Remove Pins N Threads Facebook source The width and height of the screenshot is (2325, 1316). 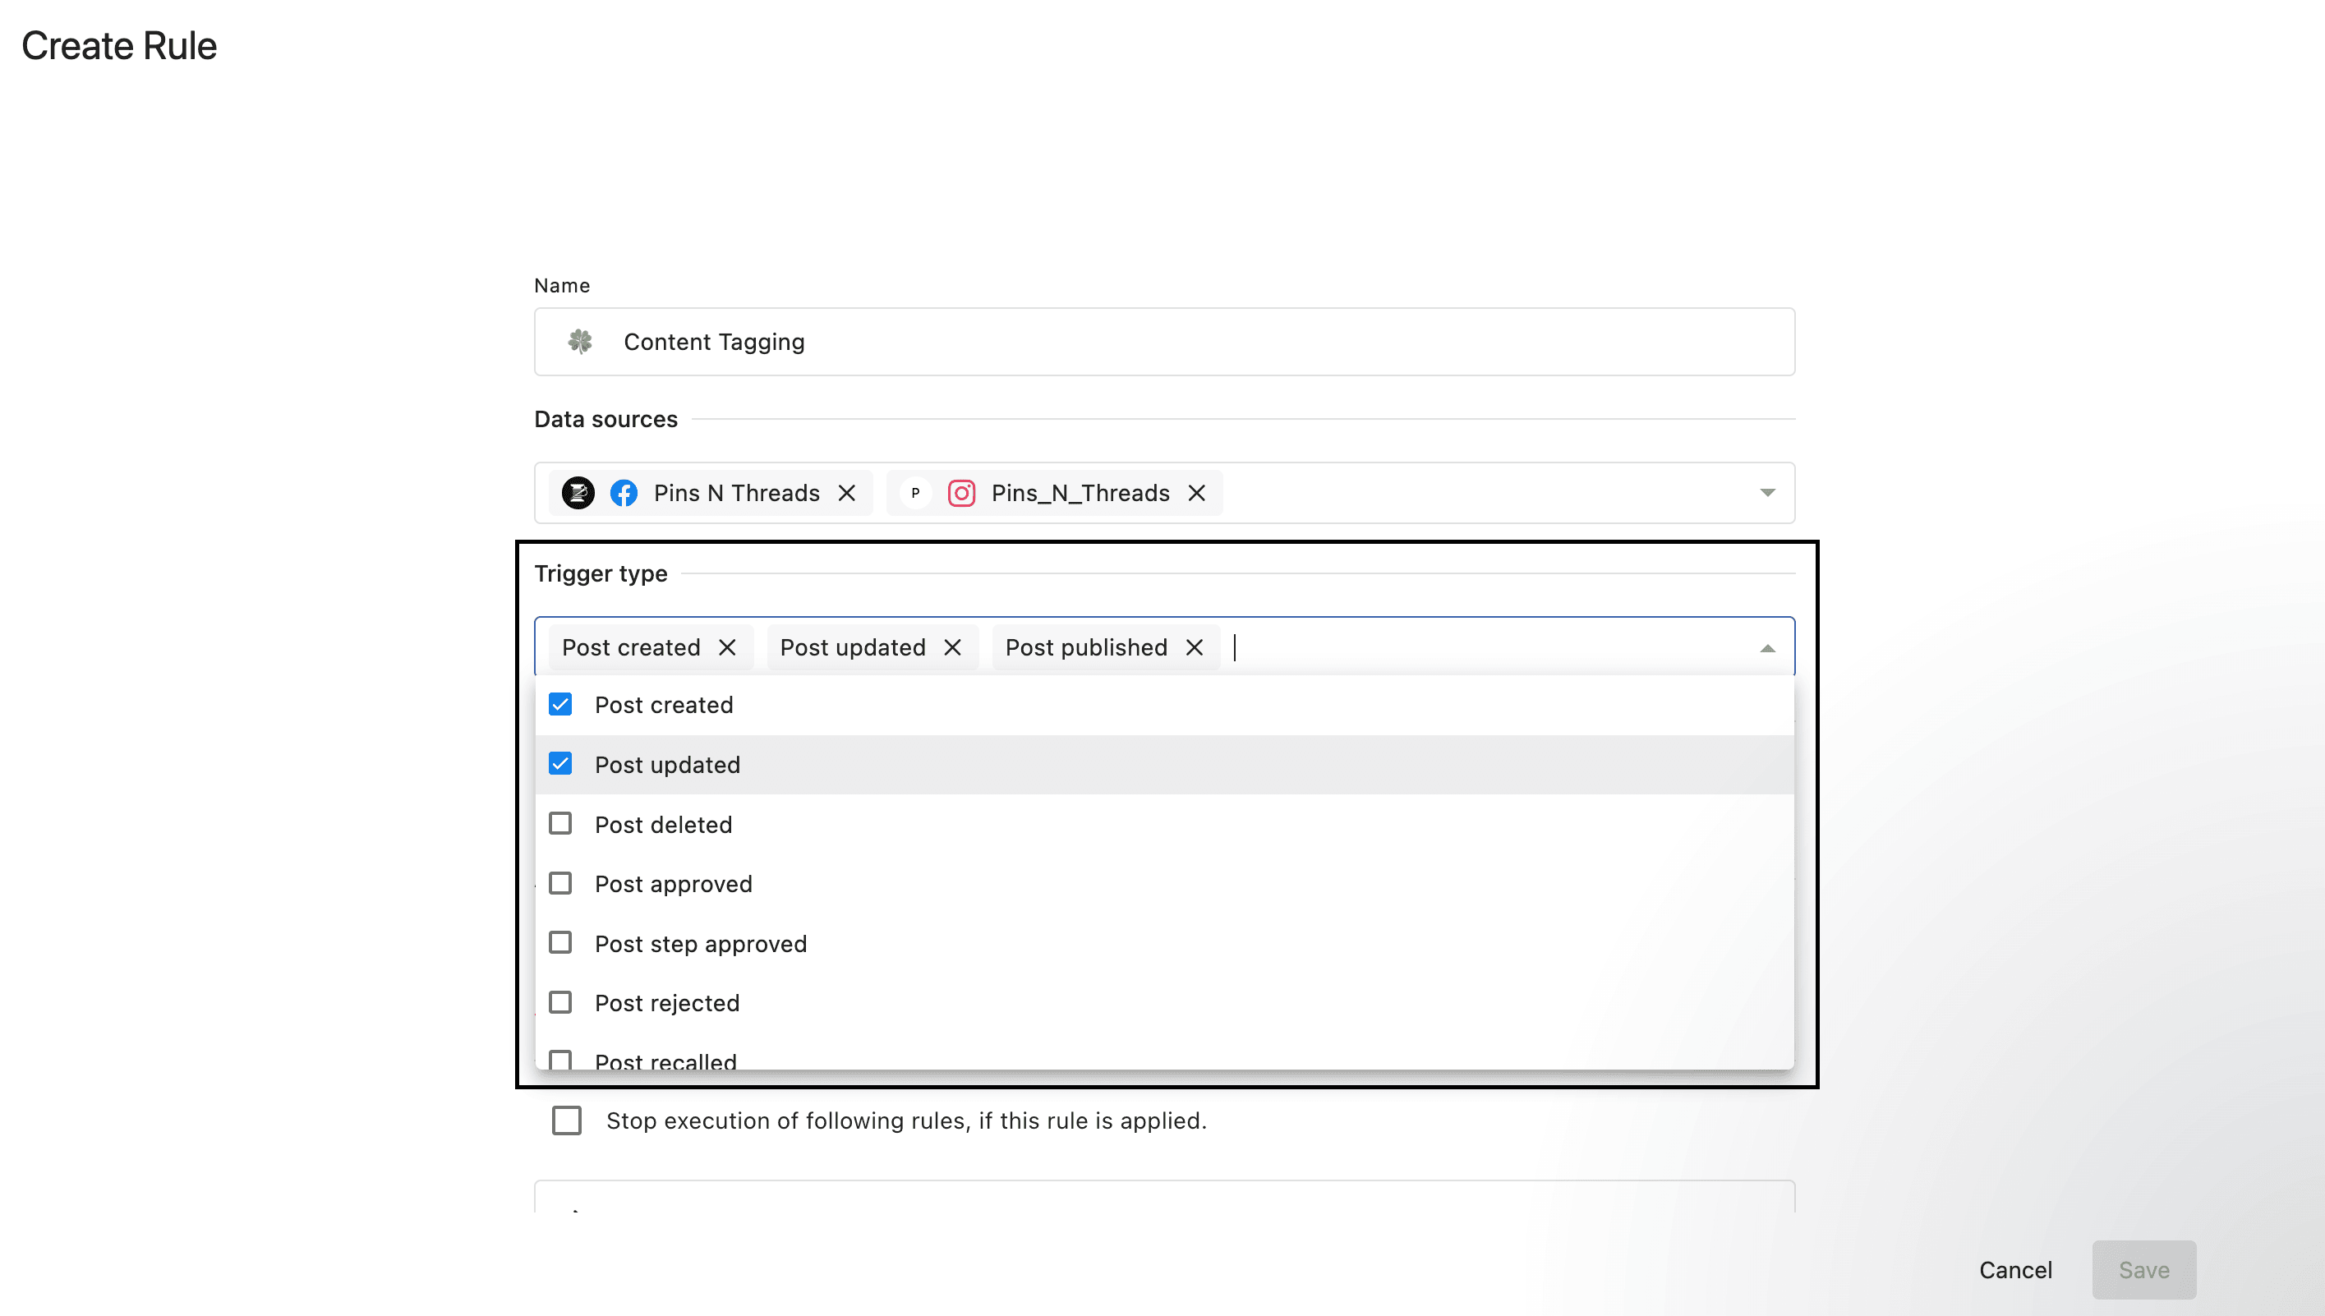click(846, 493)
